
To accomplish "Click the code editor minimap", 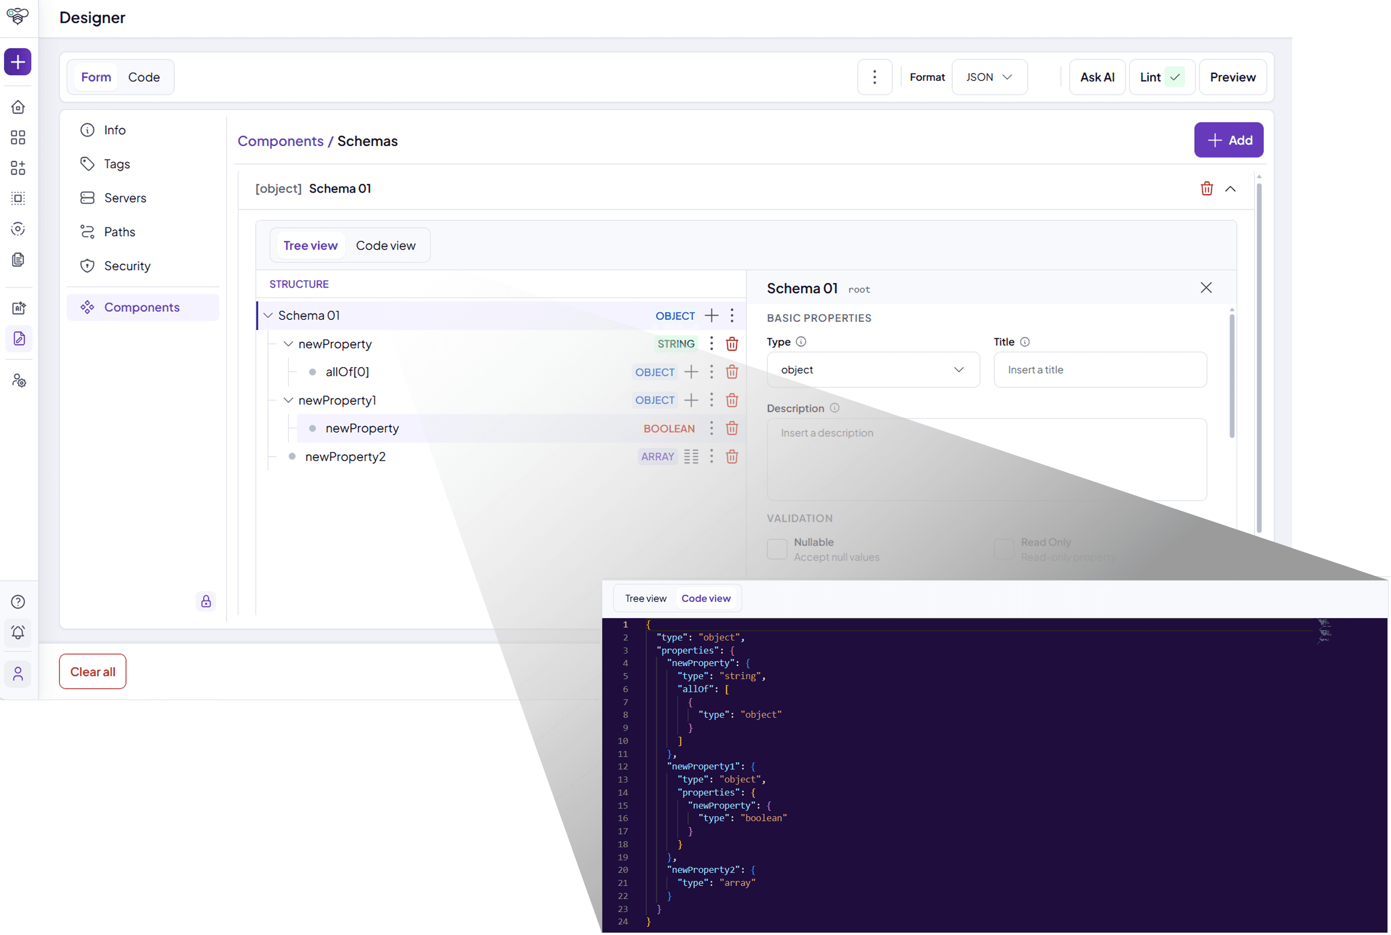I will click(x=1325, y=631).
